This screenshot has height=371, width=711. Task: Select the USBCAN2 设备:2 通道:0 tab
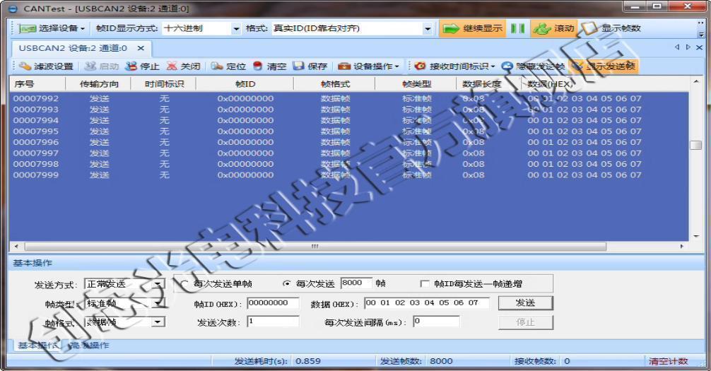coord(74,48)
